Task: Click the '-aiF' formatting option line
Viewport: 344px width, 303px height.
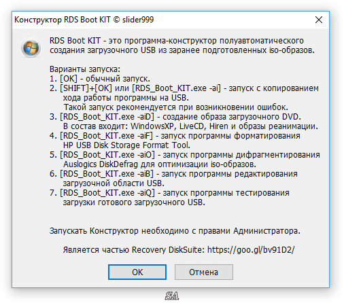Action: point(175,136)
